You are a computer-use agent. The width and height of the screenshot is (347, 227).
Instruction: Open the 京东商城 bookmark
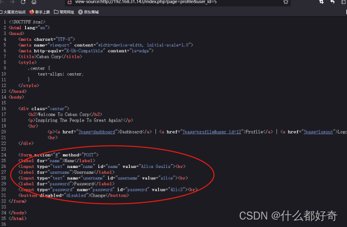pyautogui.click(x=88, y=12)
